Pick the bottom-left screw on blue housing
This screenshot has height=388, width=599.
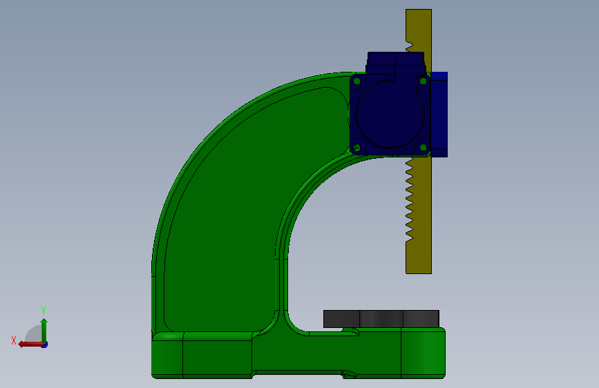tap(357, 148)
